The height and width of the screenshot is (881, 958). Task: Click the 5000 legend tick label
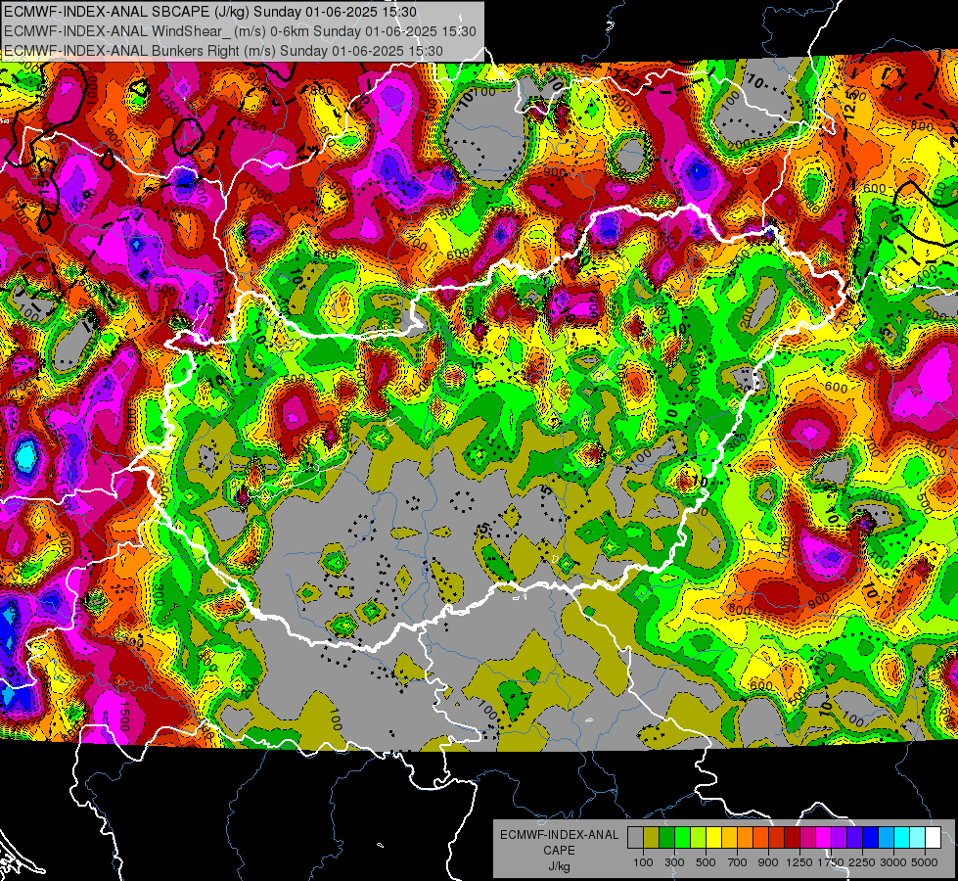[925, 862]
